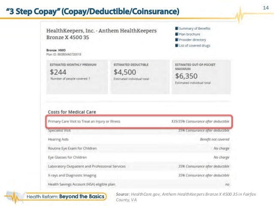The image size is (274, 206).
Task: Click the Routine Eye Exam for Children row
Action: coord(139,148)
